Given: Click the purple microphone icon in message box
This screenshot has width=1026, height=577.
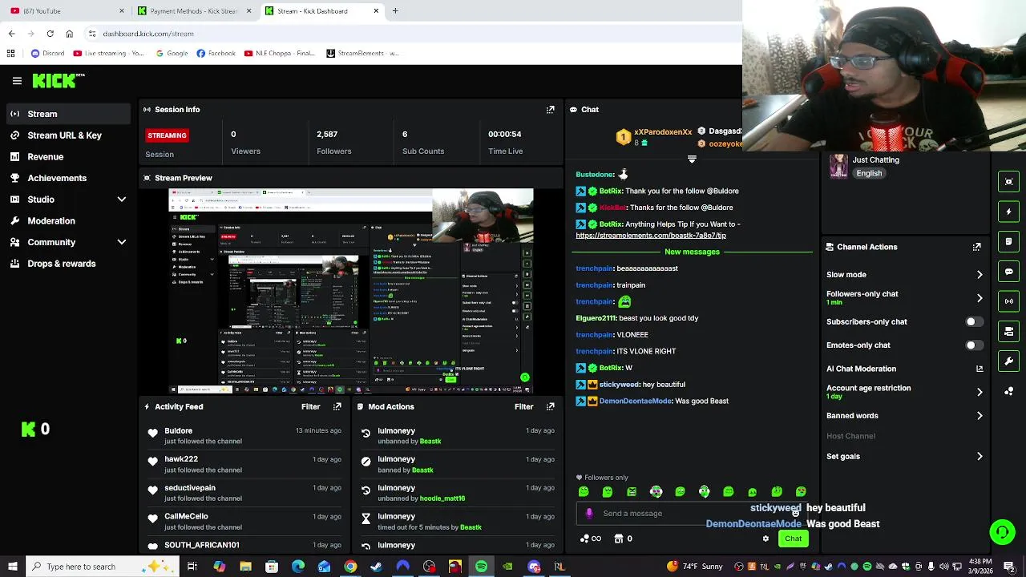Looking at the screenshot, I should [x=589, y=514].
